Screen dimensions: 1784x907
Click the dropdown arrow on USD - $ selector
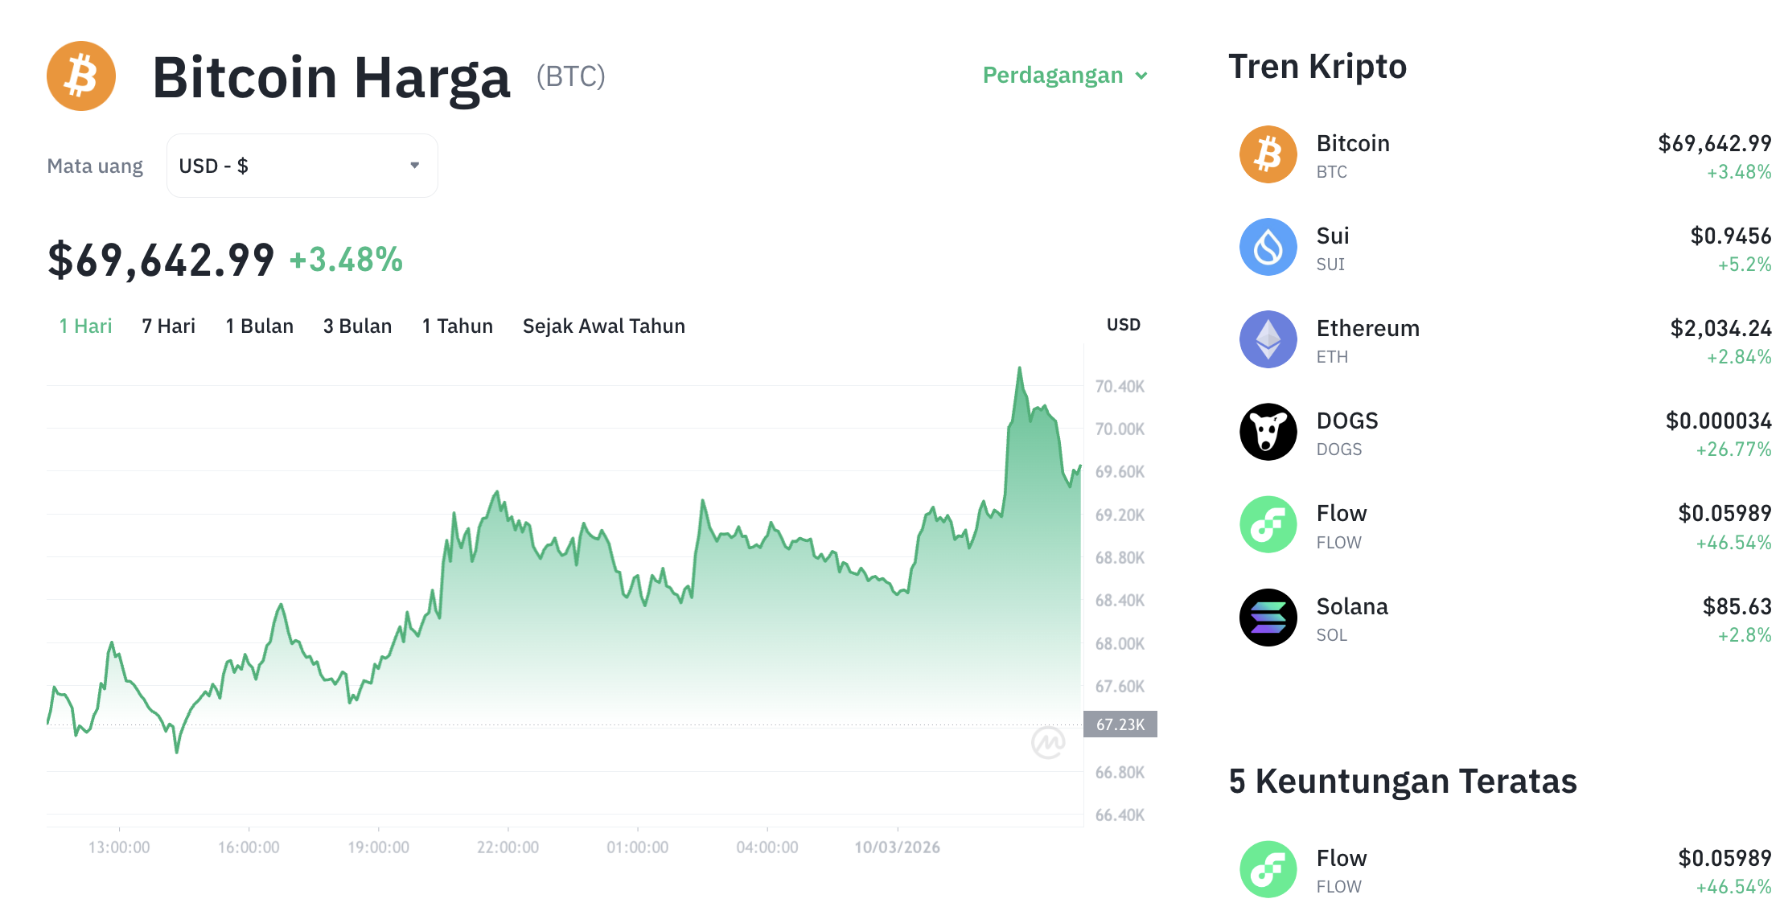415,165
